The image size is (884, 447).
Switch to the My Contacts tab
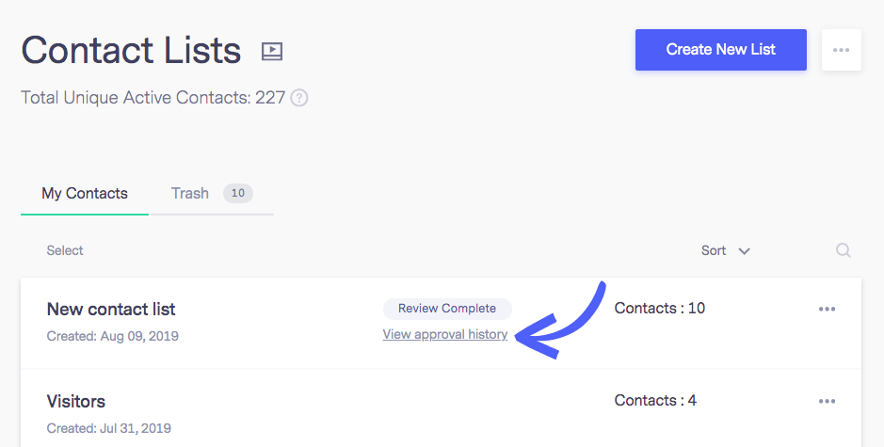click(85, 193)
